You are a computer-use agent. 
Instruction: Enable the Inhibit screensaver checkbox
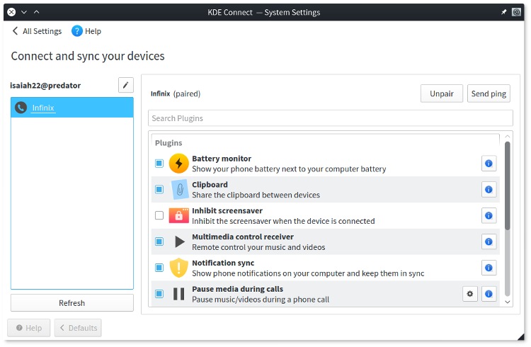click(x=159, y=215)
